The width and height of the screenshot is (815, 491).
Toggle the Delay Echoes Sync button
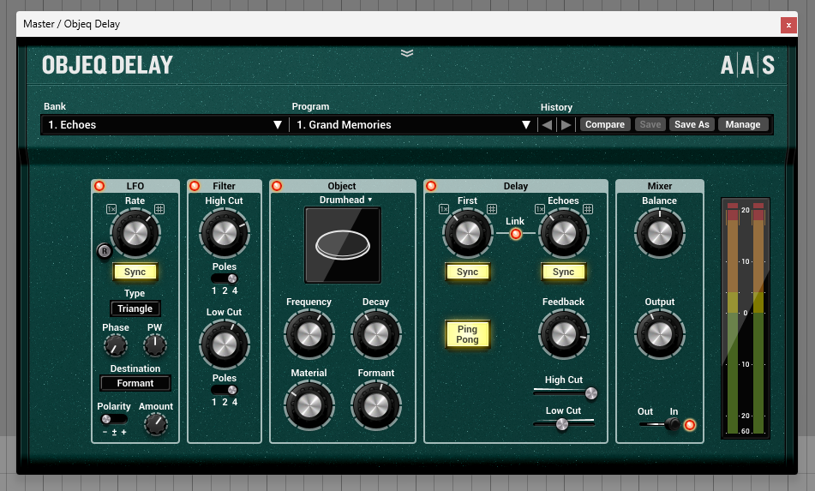pos(563,272)
